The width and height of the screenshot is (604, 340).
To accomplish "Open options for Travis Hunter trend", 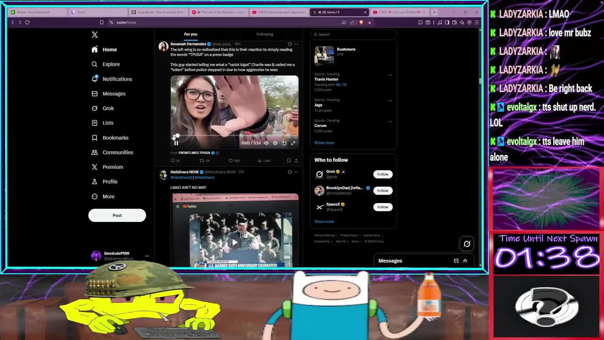I will pos(390,75).
